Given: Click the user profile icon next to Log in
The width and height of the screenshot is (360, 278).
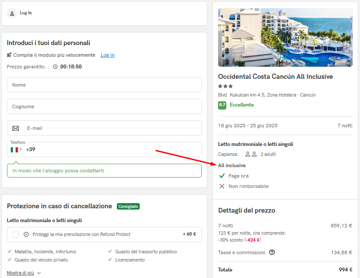Looking at the screenshot, I should [12, 13].
